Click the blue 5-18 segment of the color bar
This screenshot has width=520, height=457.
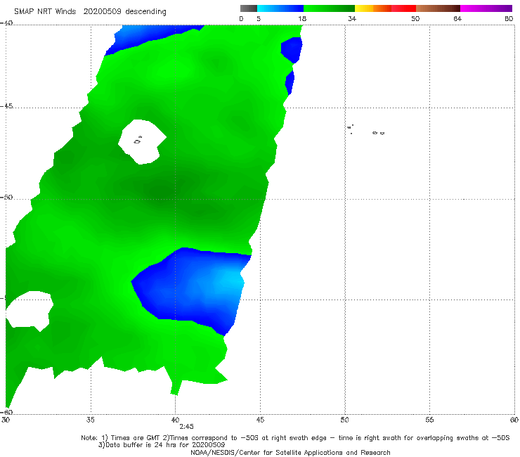280,8
